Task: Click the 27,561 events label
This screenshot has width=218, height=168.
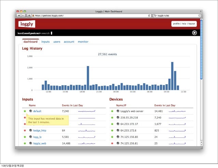Action: (x=107, y=54)
